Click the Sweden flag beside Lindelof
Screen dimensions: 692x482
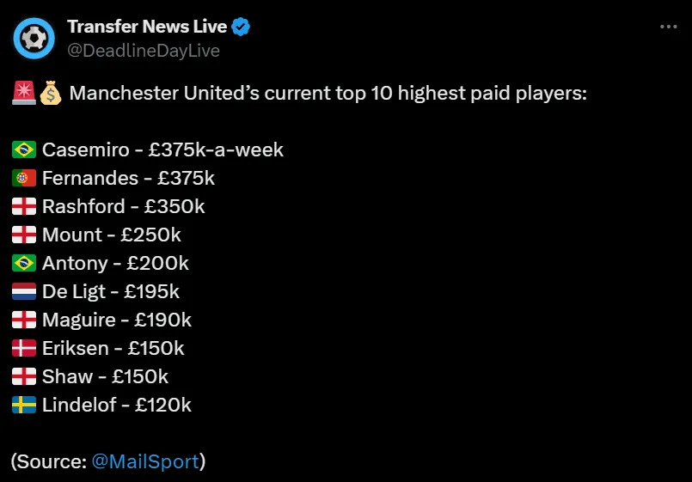24,405
